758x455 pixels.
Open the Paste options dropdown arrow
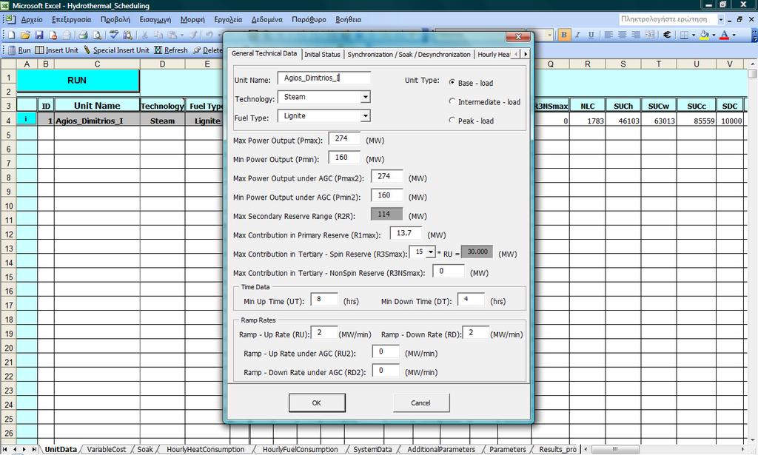(182, 35)
